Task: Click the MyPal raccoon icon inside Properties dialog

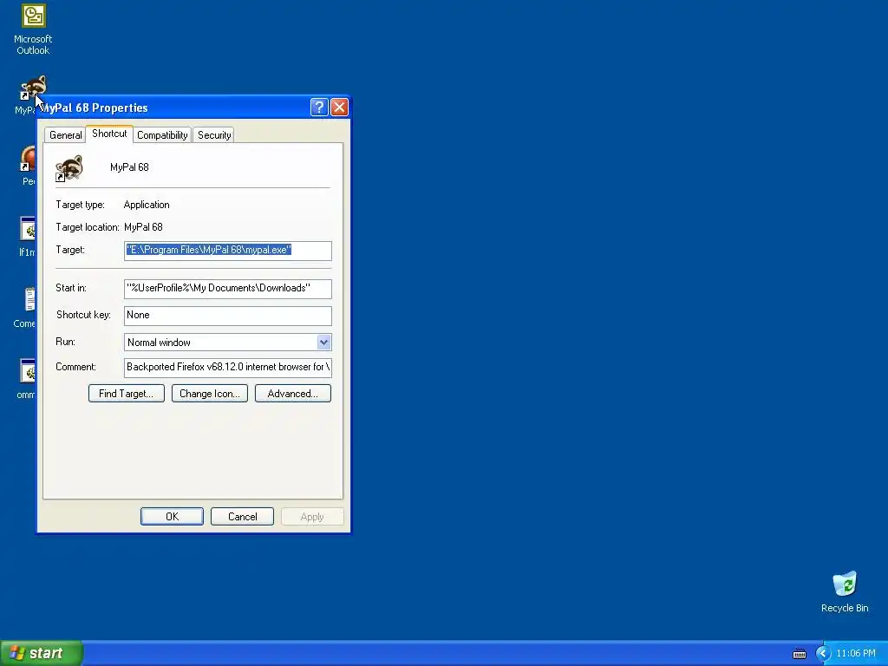Action: pyautogui.click(x=69, y=168)
